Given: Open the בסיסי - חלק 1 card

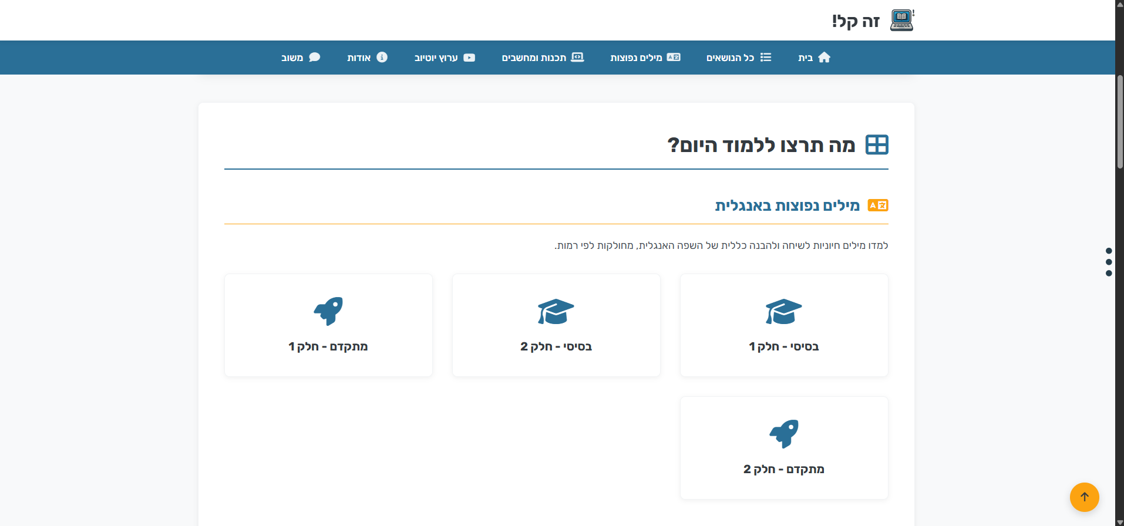Looking at the screenshot, I should coord(784,325).
